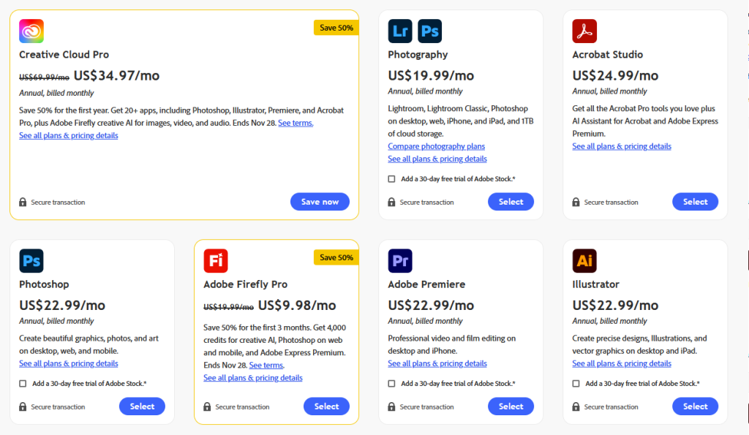Open See terms link in Creative Cloud Pro
The width and height of the screenshot is (749, 435).
[296, 124]
